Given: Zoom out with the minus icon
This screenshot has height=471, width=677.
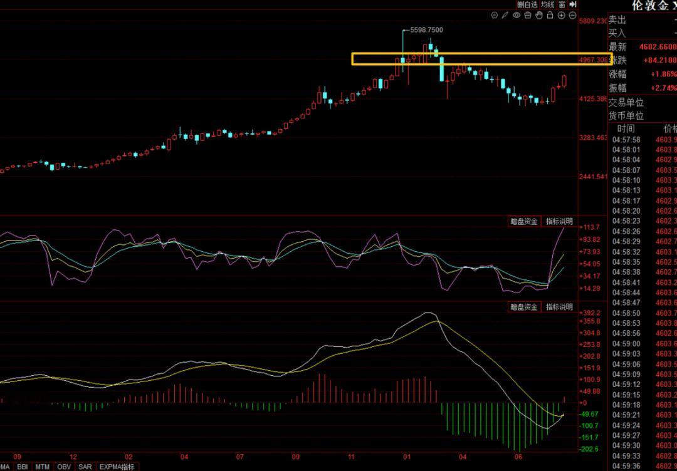Looking at the screenshot, I should pyautogui.click(x=572, y=16).
